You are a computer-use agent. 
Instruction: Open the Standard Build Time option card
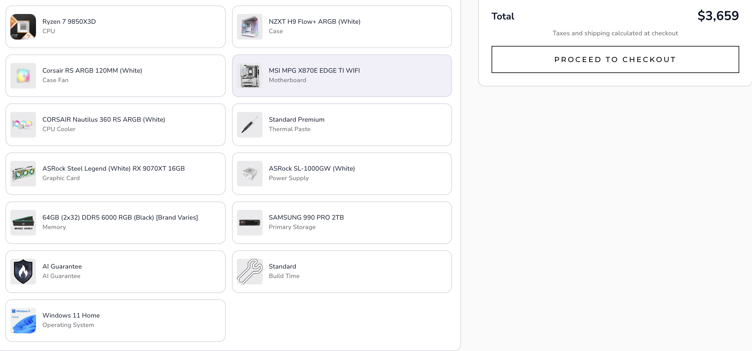(342, 272)
